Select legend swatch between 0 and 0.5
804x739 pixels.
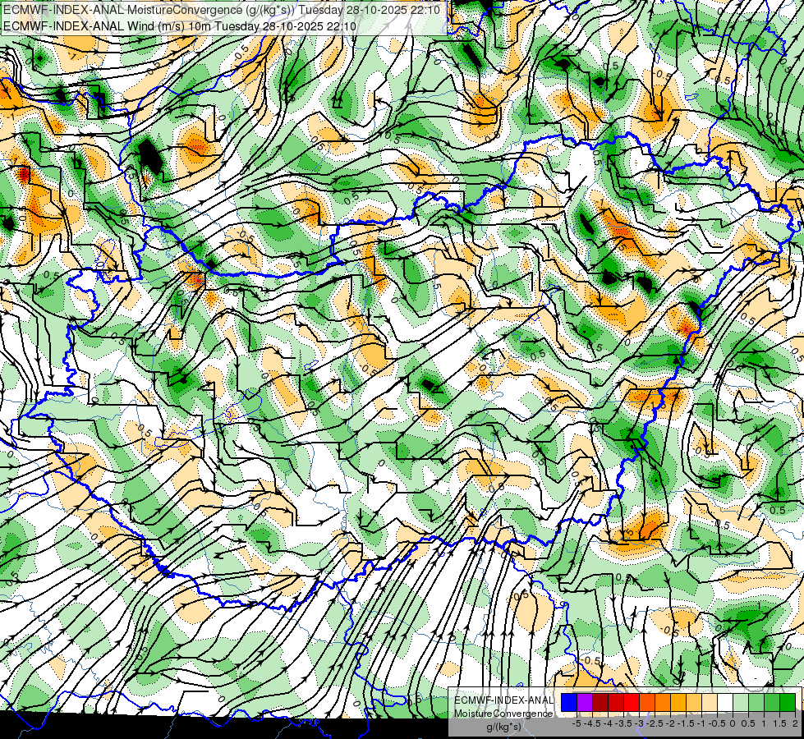(x=741, y=703)
